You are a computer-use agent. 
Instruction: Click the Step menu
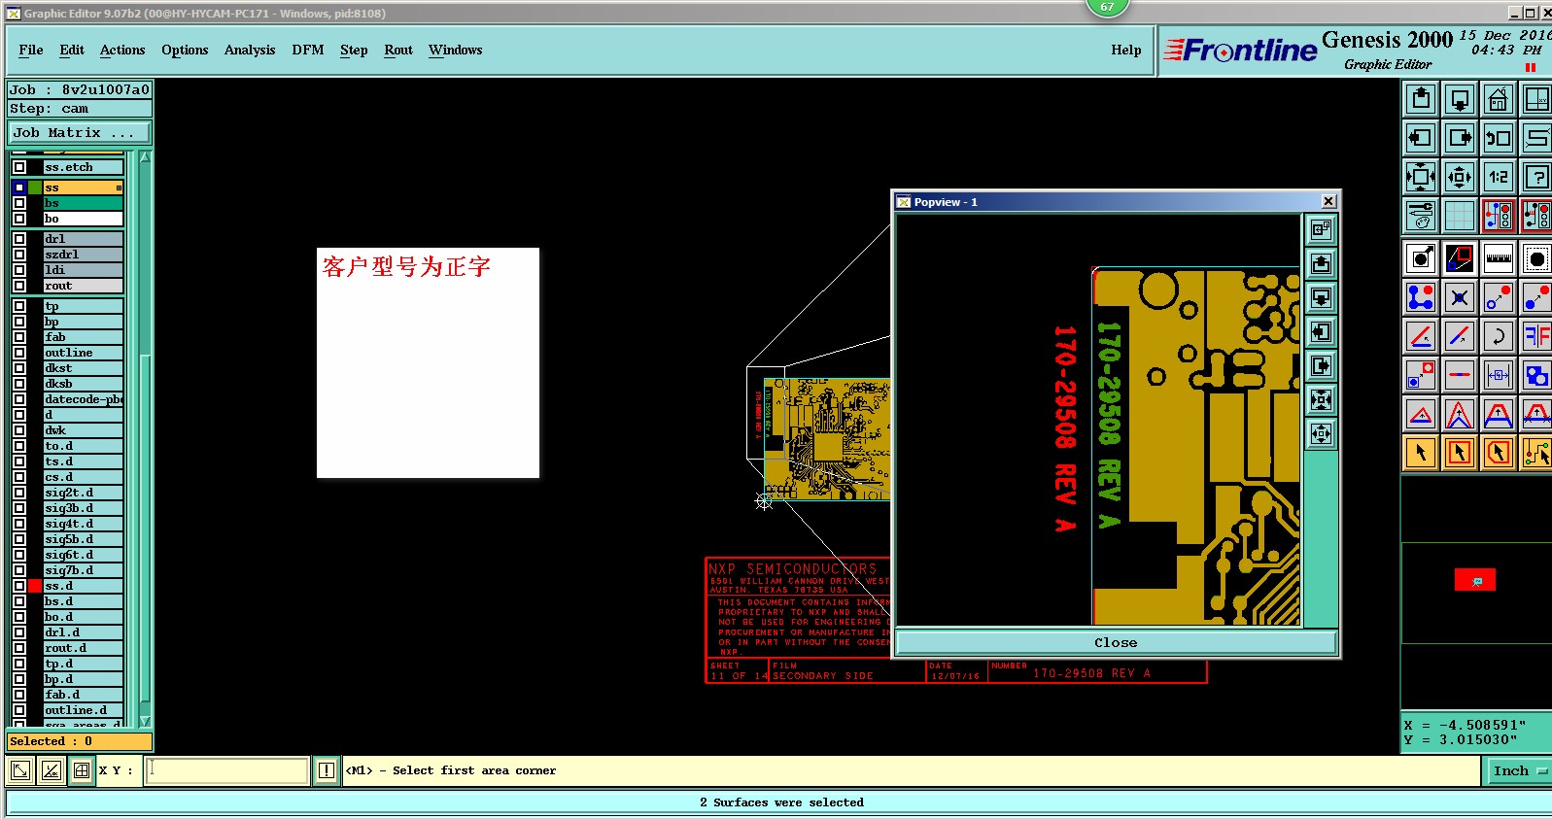point(354,51)
